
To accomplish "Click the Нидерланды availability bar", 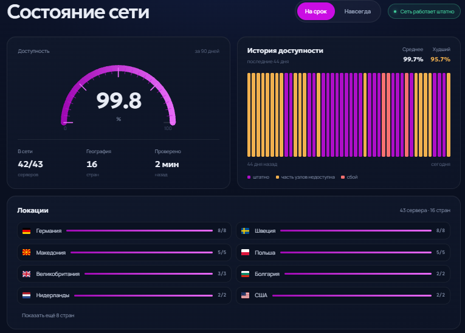I will tap(143, 295).
